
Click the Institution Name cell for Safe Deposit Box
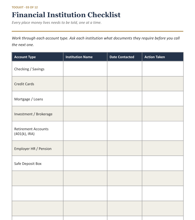pyautogui.click(x=85, y=163)
